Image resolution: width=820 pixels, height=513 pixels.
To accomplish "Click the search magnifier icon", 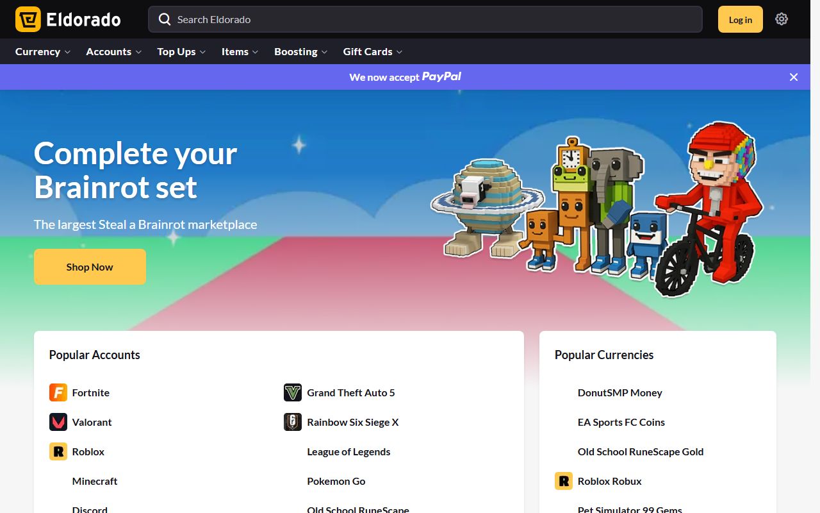I will tap(165, 19).
